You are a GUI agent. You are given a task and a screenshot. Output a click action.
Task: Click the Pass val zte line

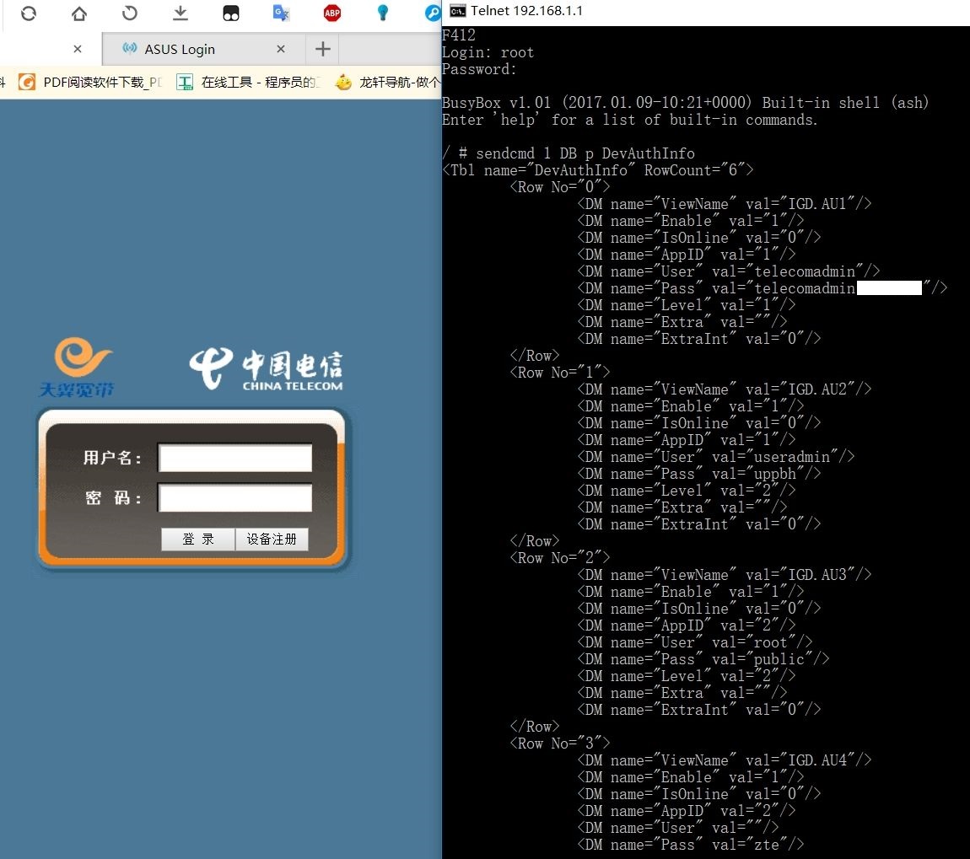(690, 845)
